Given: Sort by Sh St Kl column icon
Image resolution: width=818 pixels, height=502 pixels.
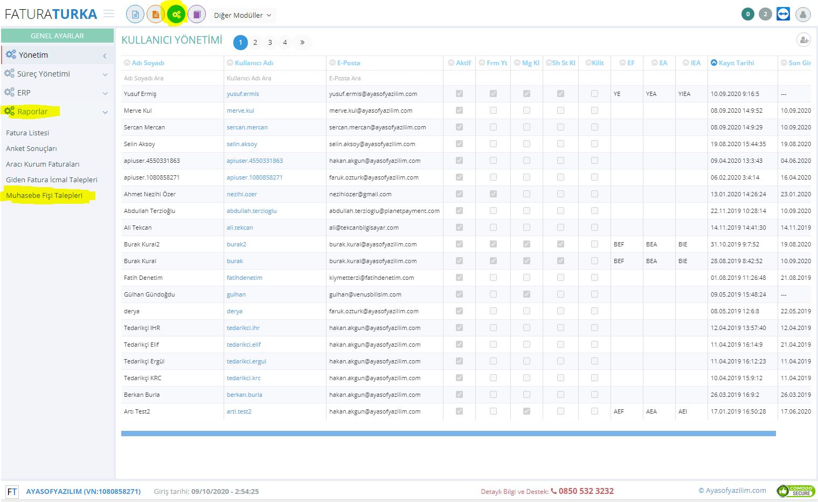Looking at the screenshot, I should click(x=549, y=63).
